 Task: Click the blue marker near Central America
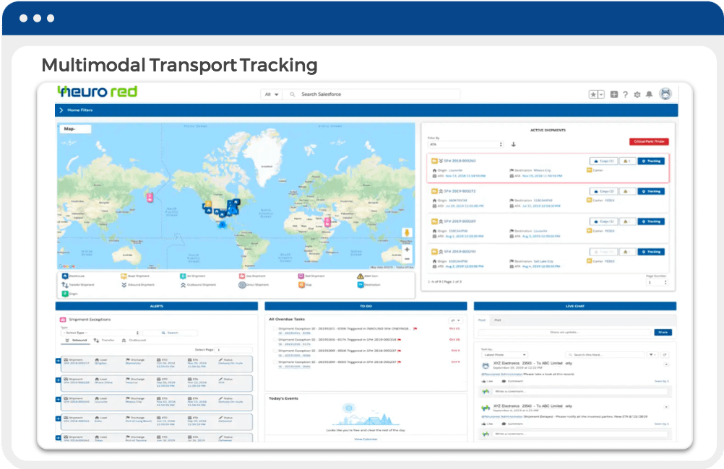click(222, 224)
